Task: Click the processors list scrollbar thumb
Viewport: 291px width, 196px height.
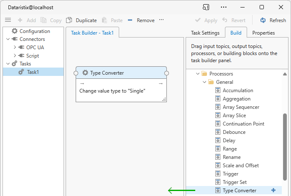Action: pyautogui.click(x=285, y=147)
